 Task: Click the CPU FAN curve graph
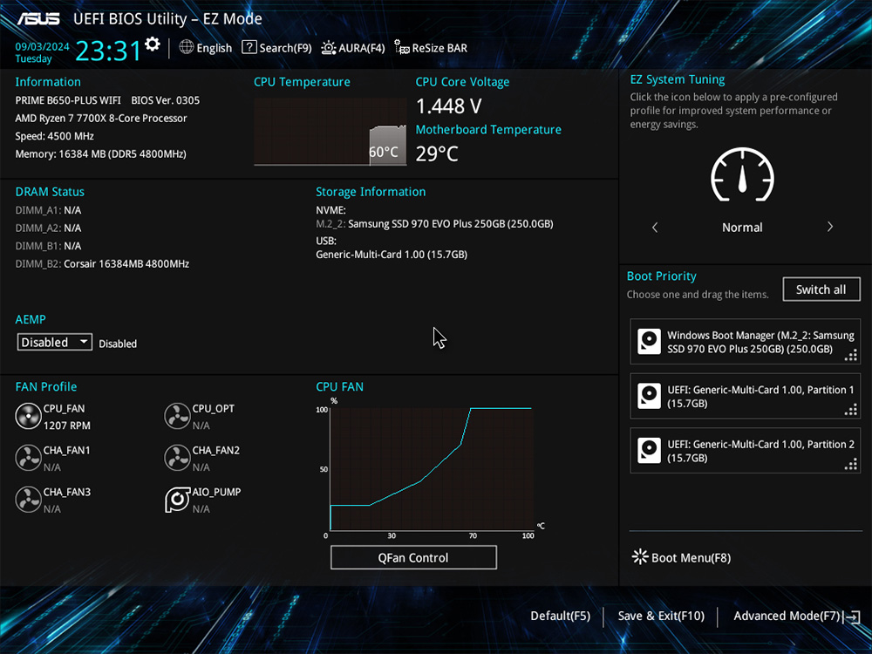pyautogui.click(x=432, y=469)
